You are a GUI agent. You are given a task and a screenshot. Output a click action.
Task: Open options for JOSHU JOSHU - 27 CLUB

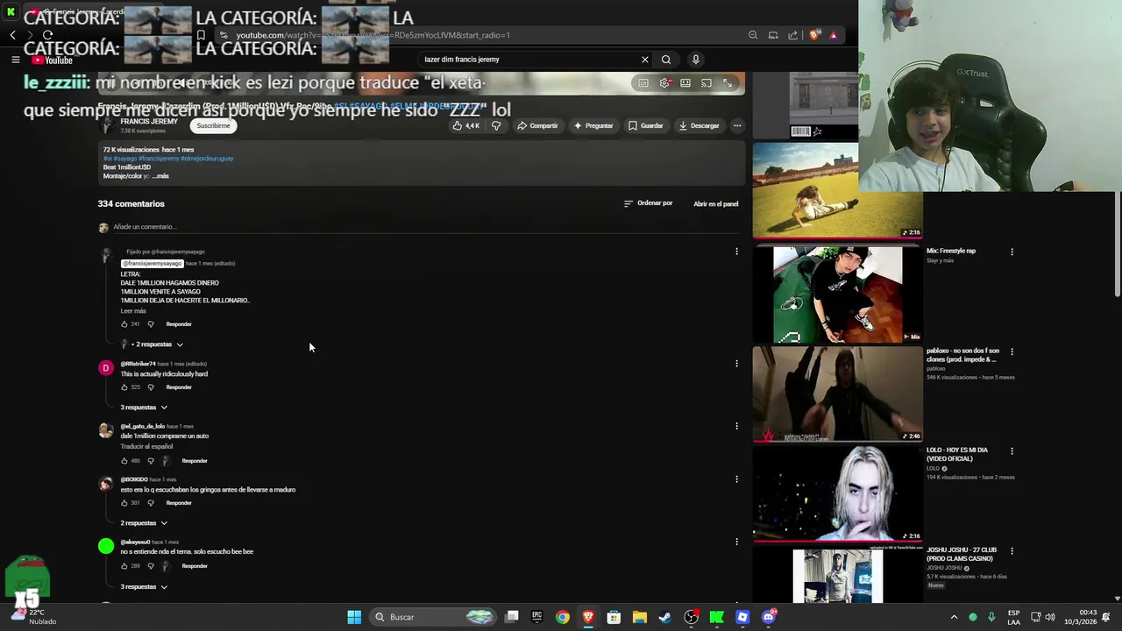[x=1012, y=551]
